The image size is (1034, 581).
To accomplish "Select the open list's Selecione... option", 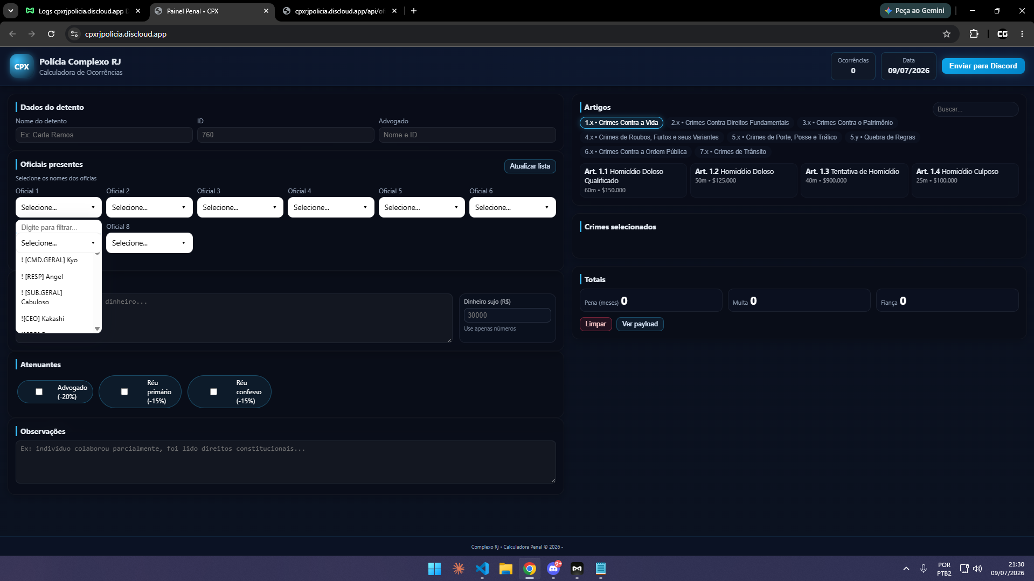I will tap(59, 243).
